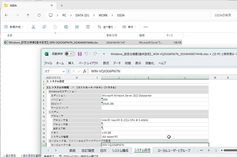This screenshot has height=157, width=237.
Task: Open a new Explorer tab with the plus
Action: (62, 6)
